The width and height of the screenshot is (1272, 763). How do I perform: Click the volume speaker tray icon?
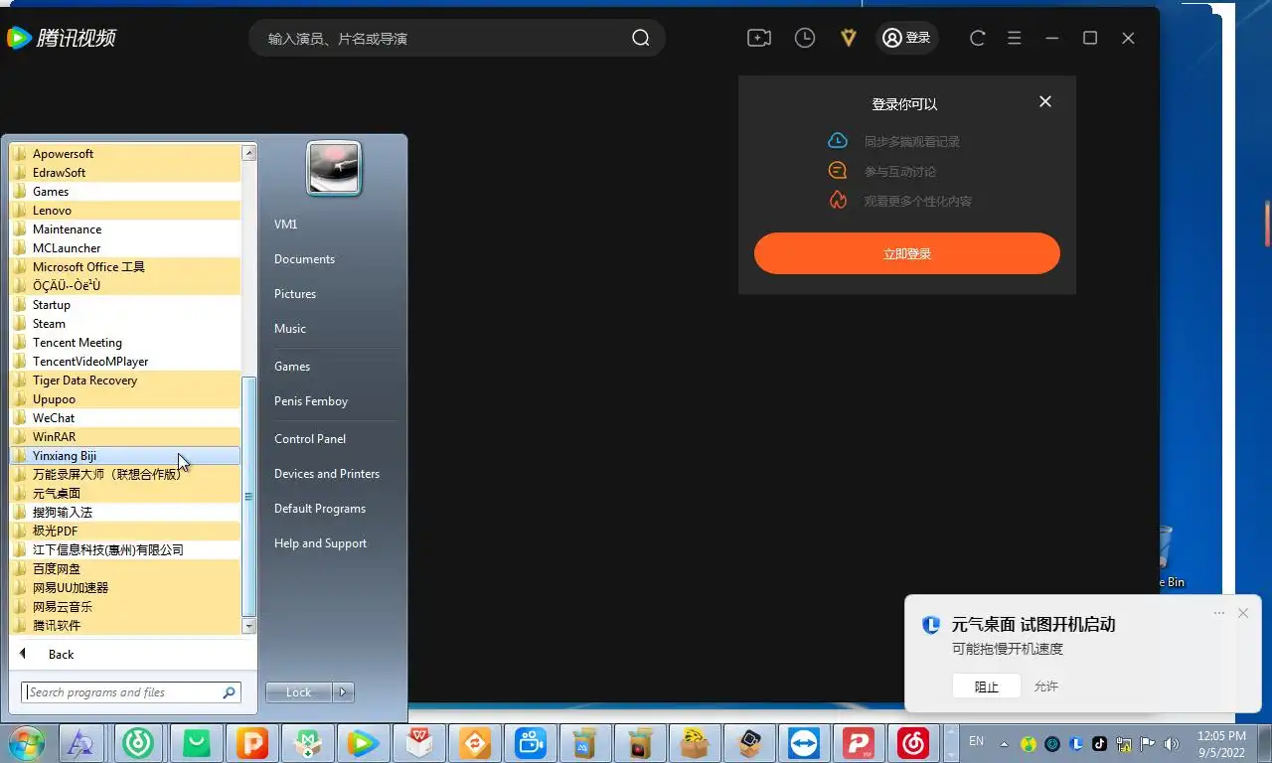(x=1171, y=743)
